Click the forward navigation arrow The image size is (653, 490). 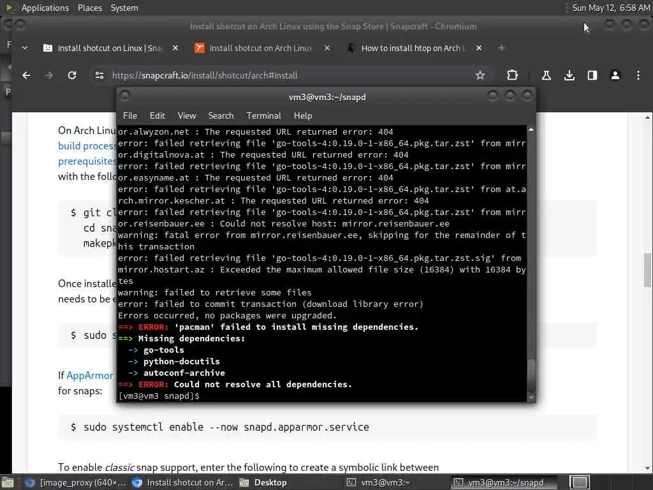[49, 75]
